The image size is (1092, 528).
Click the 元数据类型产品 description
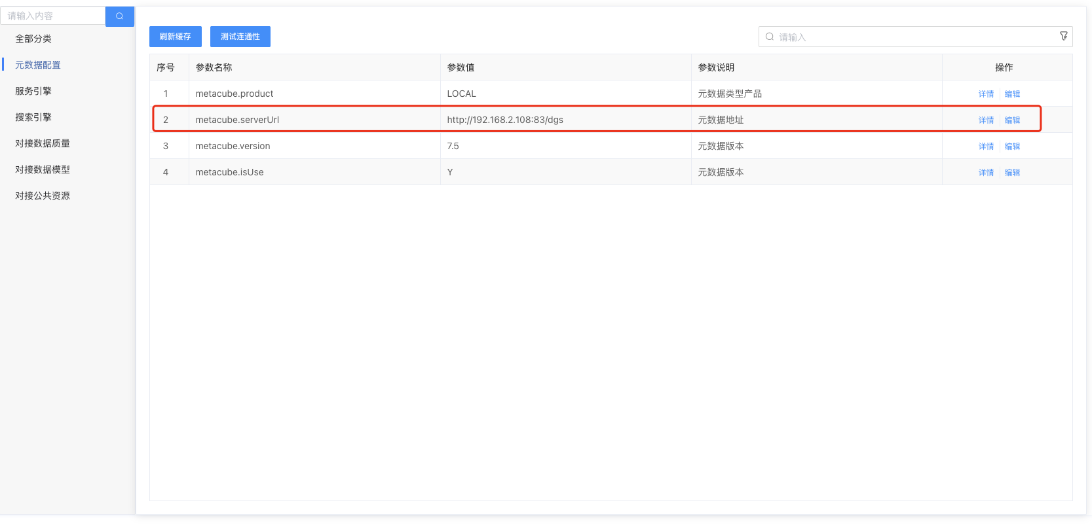pyautogui.click(x=730, y=94)
